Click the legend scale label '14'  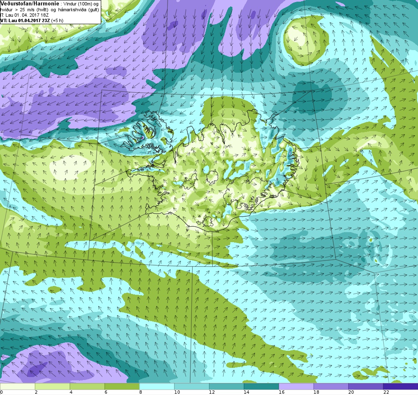[x=247, y=392]
